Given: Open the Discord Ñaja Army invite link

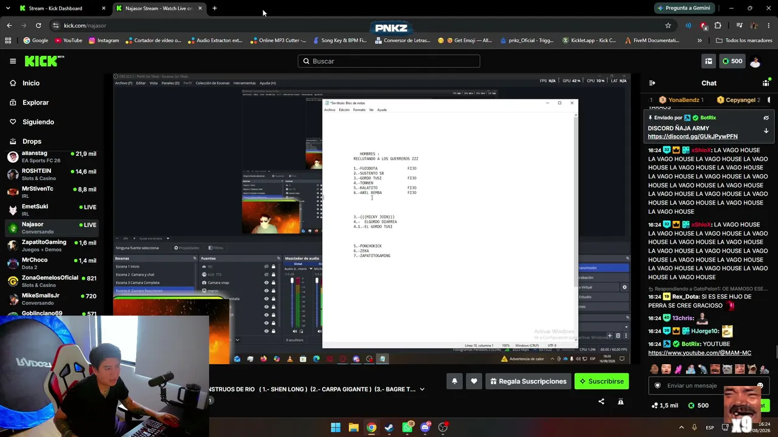Looking at the screenshot, I should pos(692,137).
